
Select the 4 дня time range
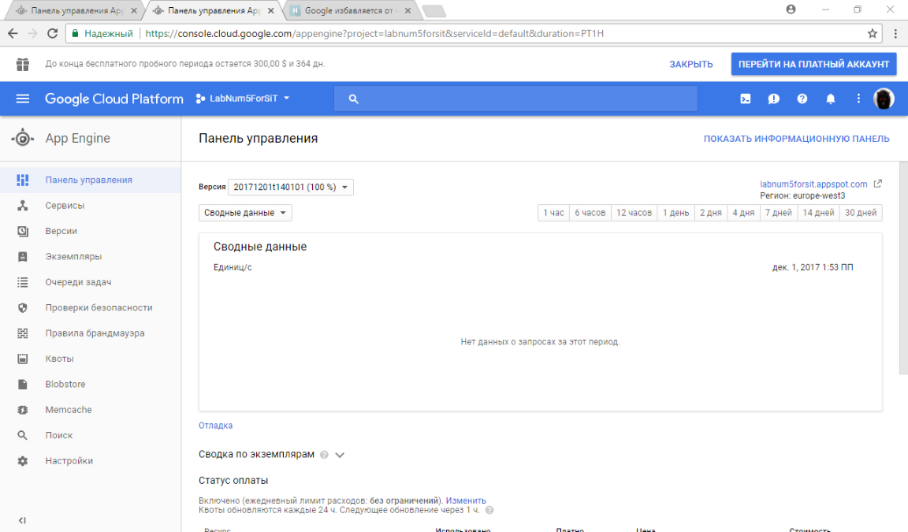tap(743, 213)
